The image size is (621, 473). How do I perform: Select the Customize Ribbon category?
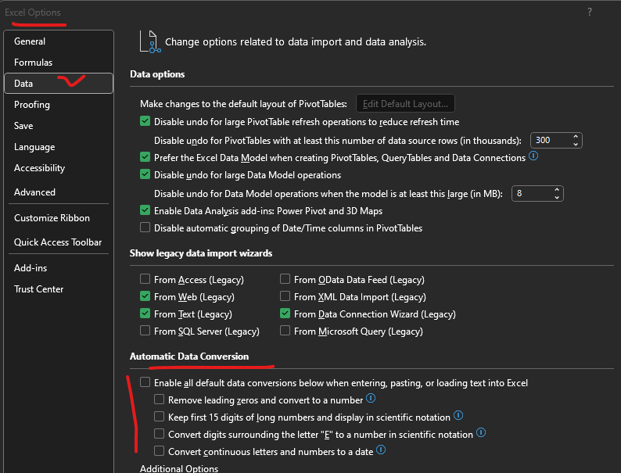tap(52, 218)
